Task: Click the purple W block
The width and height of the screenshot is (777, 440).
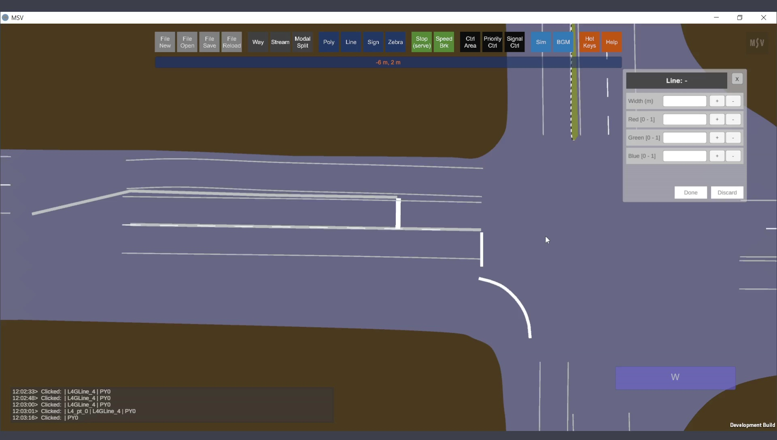Action: point(675,378)
